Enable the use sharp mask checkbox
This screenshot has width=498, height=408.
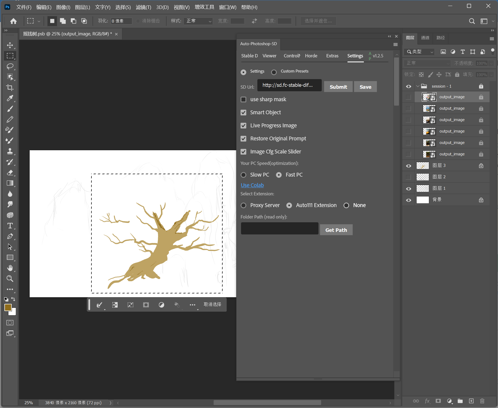(244, 99)
